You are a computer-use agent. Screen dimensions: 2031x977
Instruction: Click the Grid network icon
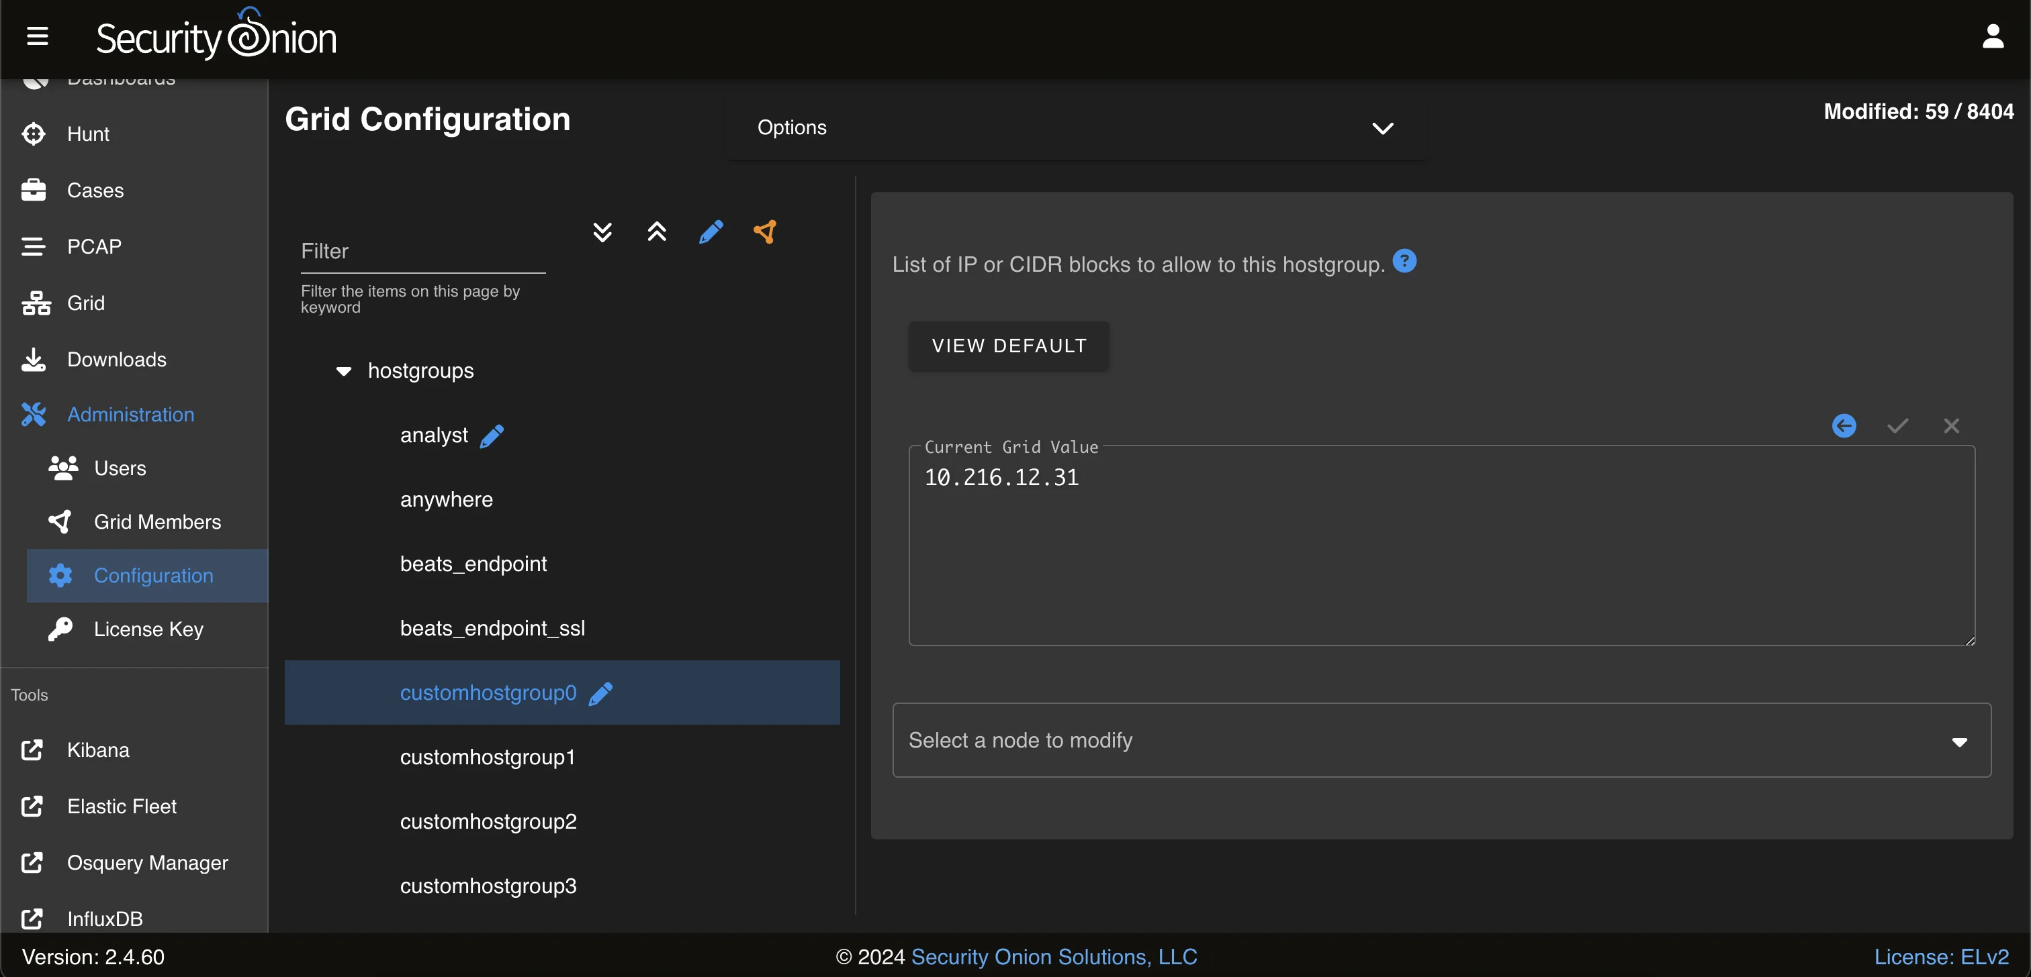36,303
